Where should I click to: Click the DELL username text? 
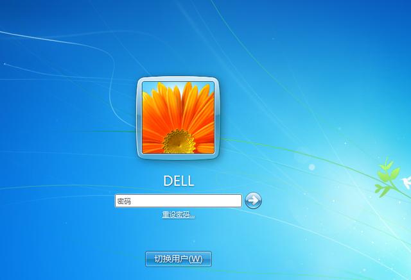tap(179, 181)
